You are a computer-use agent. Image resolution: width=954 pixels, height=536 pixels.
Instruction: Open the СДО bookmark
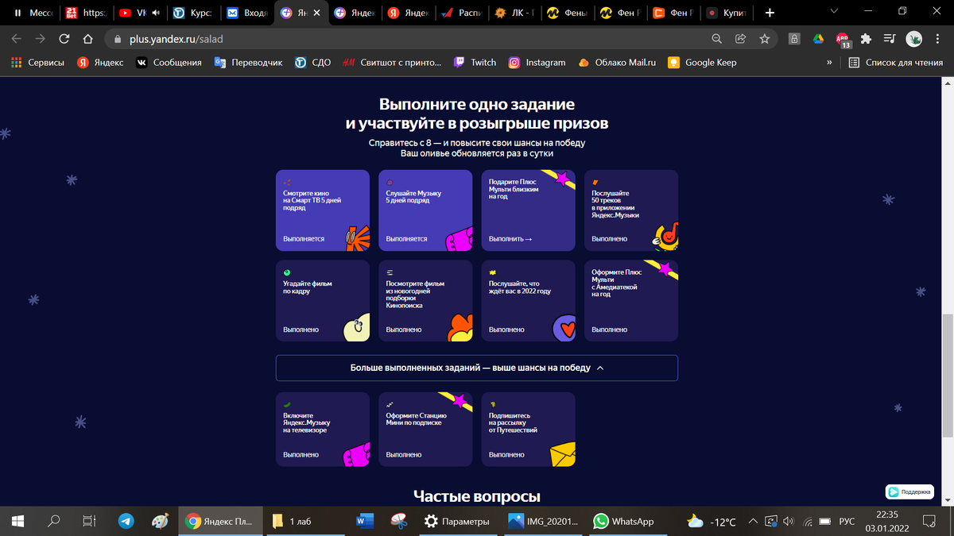click(312, 63)
